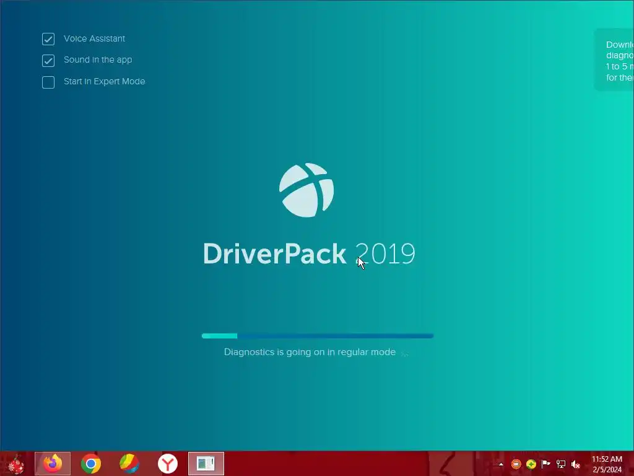Viewport: 634px width, 476px height.
Task: Click the orange round tray icon
Action: (x=516, y=464)
